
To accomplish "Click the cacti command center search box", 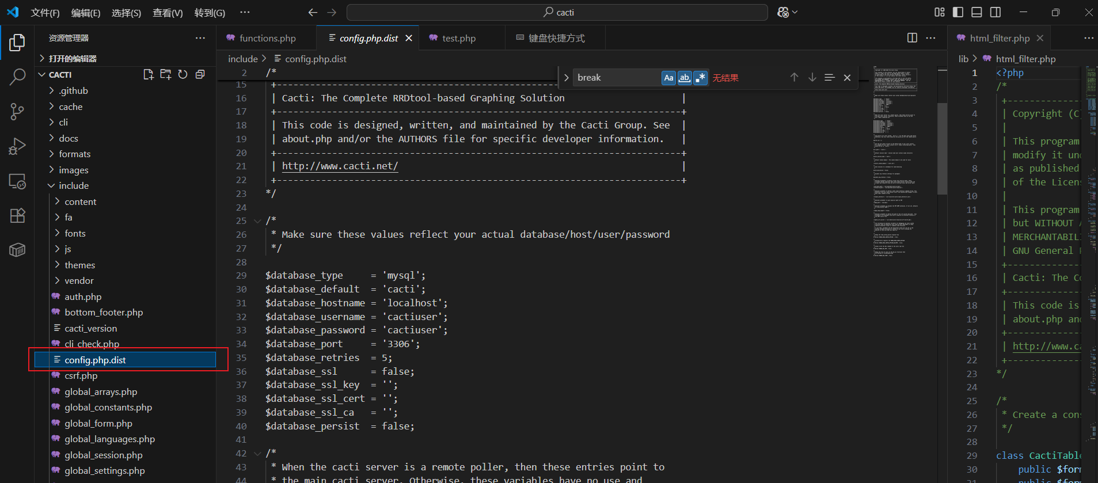I will 557,12.
